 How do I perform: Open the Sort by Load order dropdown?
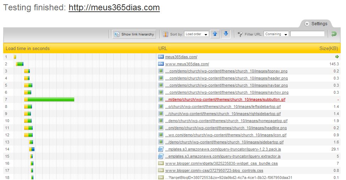(196, 34)
